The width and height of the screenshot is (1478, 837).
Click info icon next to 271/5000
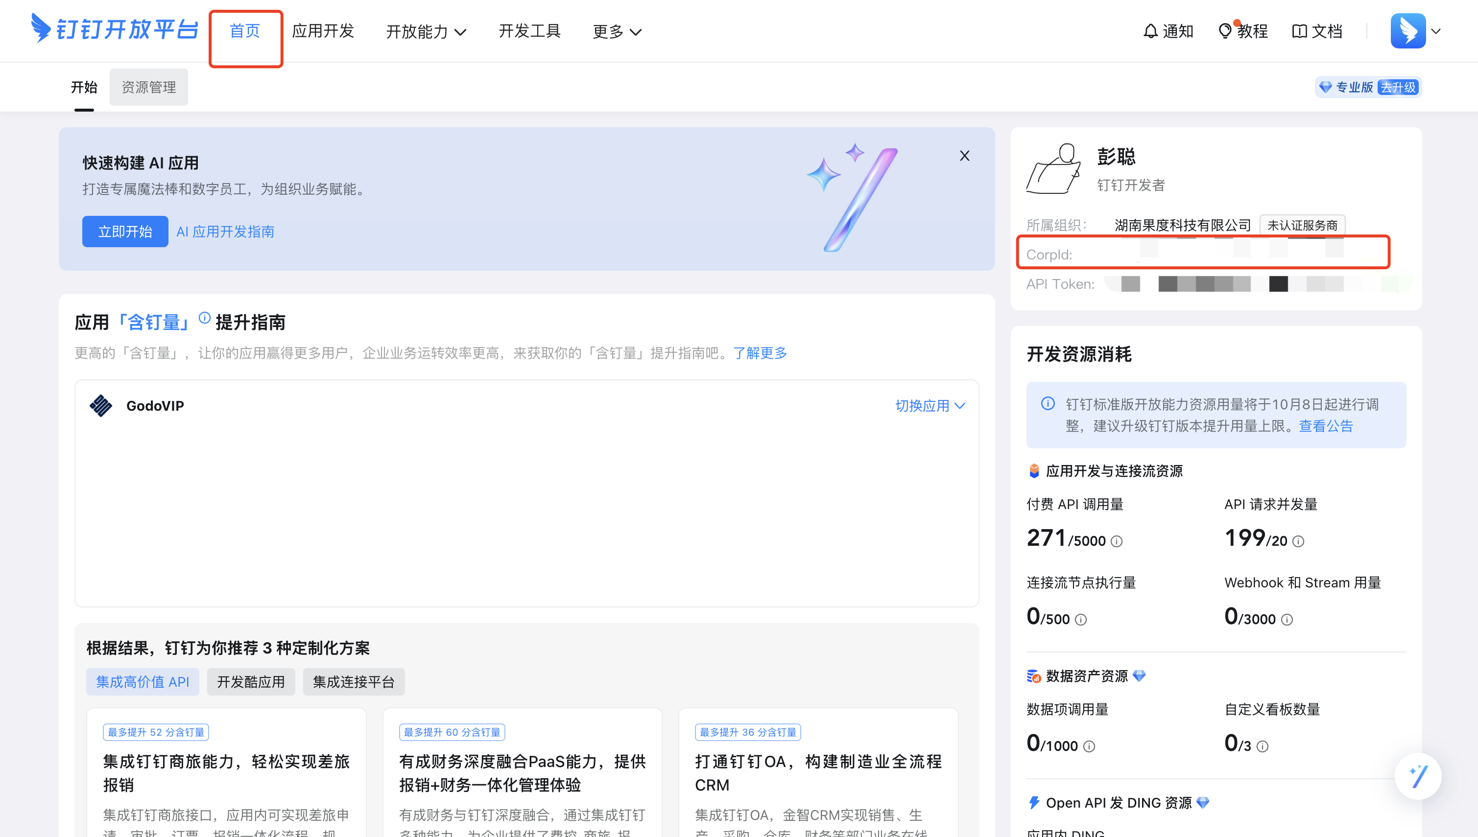pos(1116,541)
